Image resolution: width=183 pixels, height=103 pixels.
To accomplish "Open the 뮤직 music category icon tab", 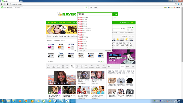I will (x=77, y=66).
